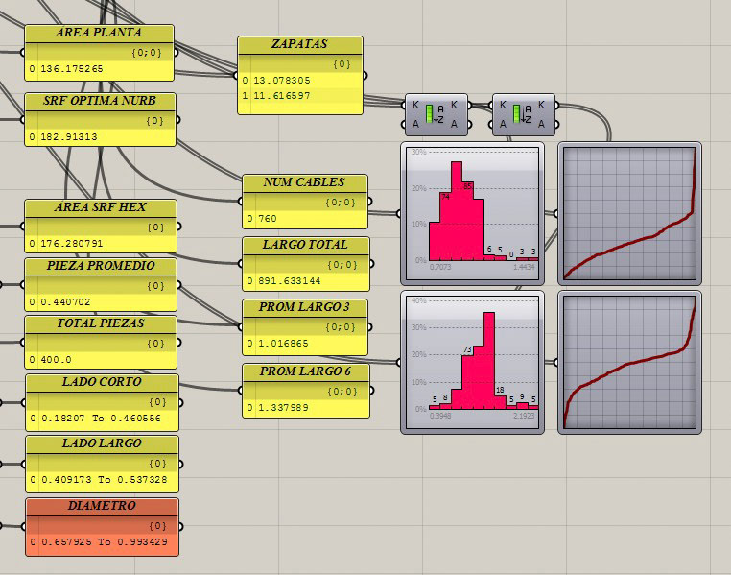Click the input grip of NUM CABLES panel
The width and height of the screenshot is (731, 575).
[241, 202]
